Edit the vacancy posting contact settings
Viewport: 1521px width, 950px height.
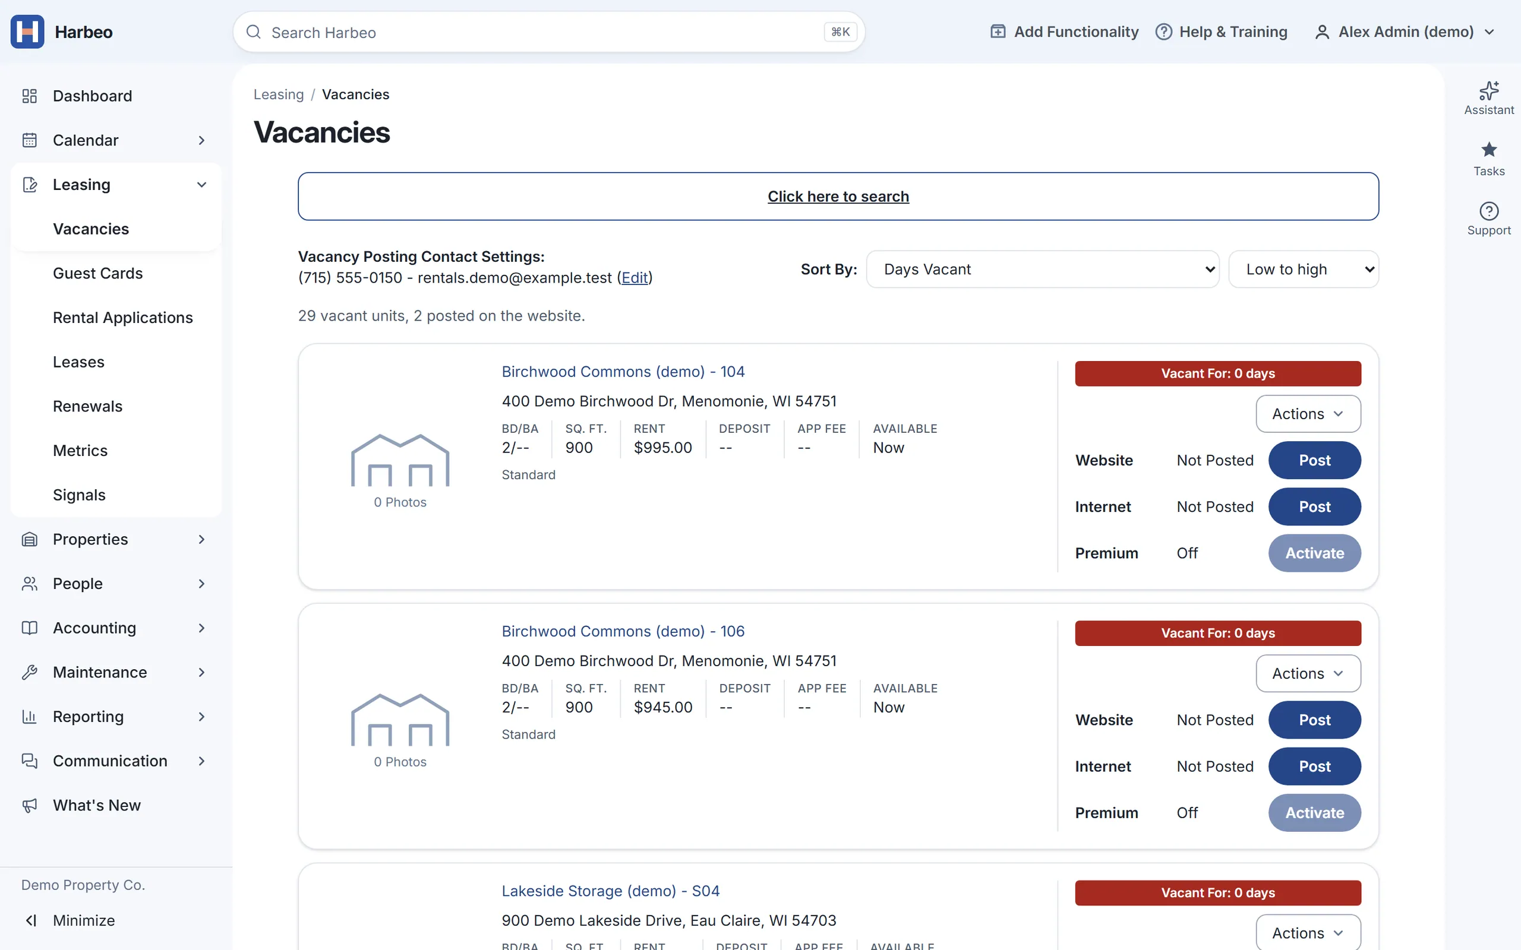pos(634,278)
